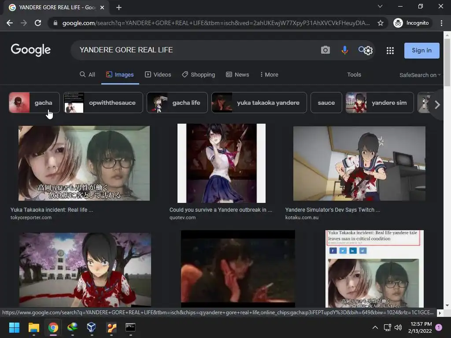Open the SafeSearch on dropdown
451x338 pixels.
point(420,75)
